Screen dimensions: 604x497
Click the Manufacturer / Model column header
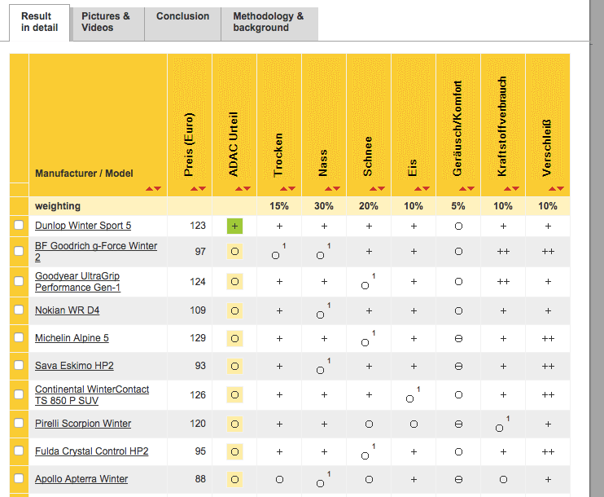point(84,174)
